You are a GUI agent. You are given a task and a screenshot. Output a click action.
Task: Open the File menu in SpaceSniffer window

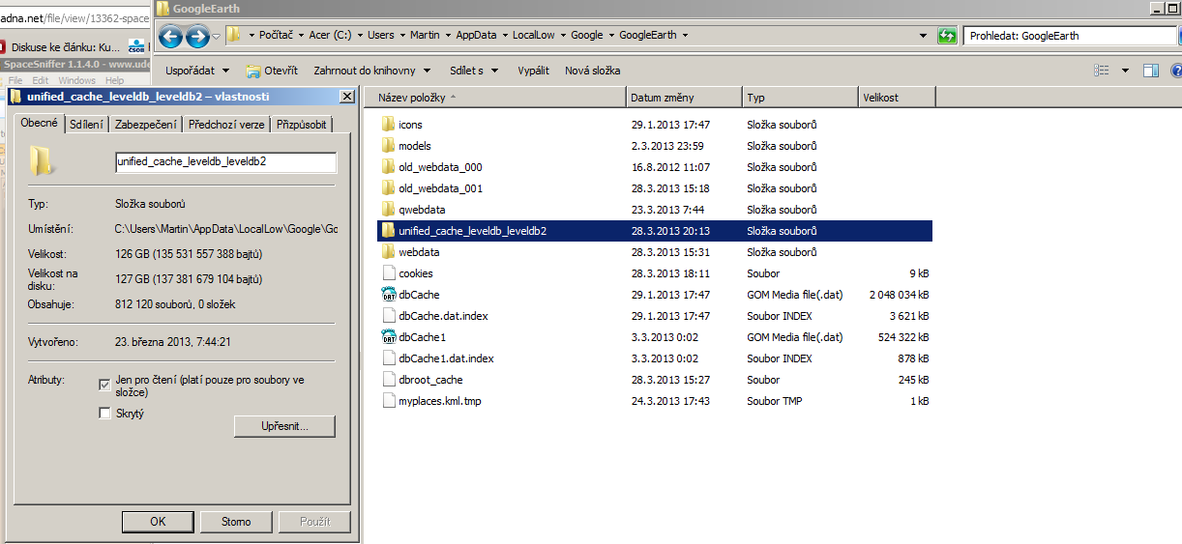tap(15, 80)
